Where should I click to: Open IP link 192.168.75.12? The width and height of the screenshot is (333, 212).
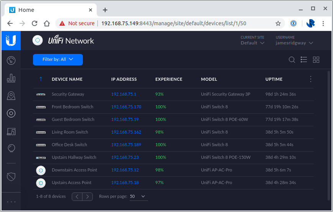click(x=125, y=170)
